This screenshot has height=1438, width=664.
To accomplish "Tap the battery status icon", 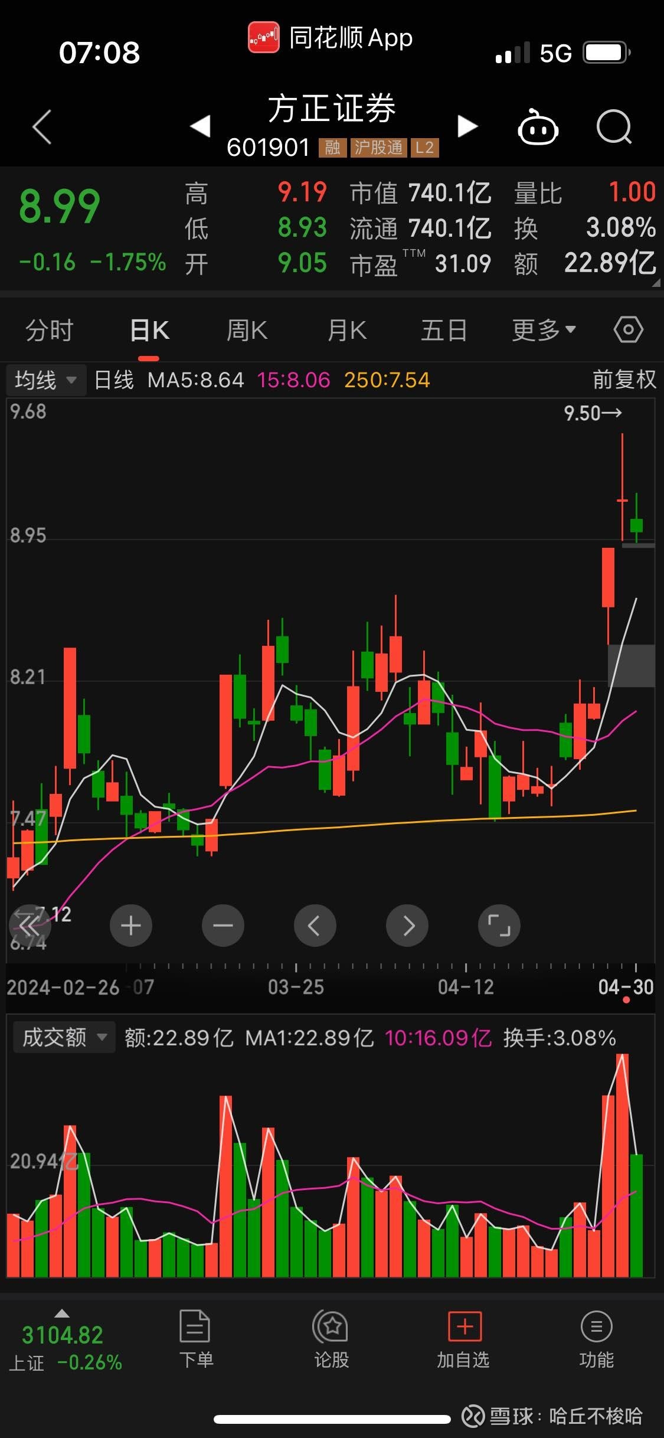I will 607,53.
